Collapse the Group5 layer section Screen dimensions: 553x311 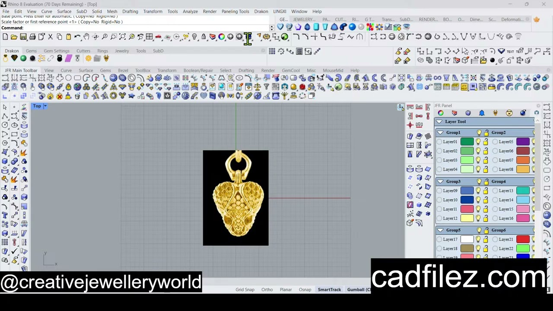(x=440, y=230)
